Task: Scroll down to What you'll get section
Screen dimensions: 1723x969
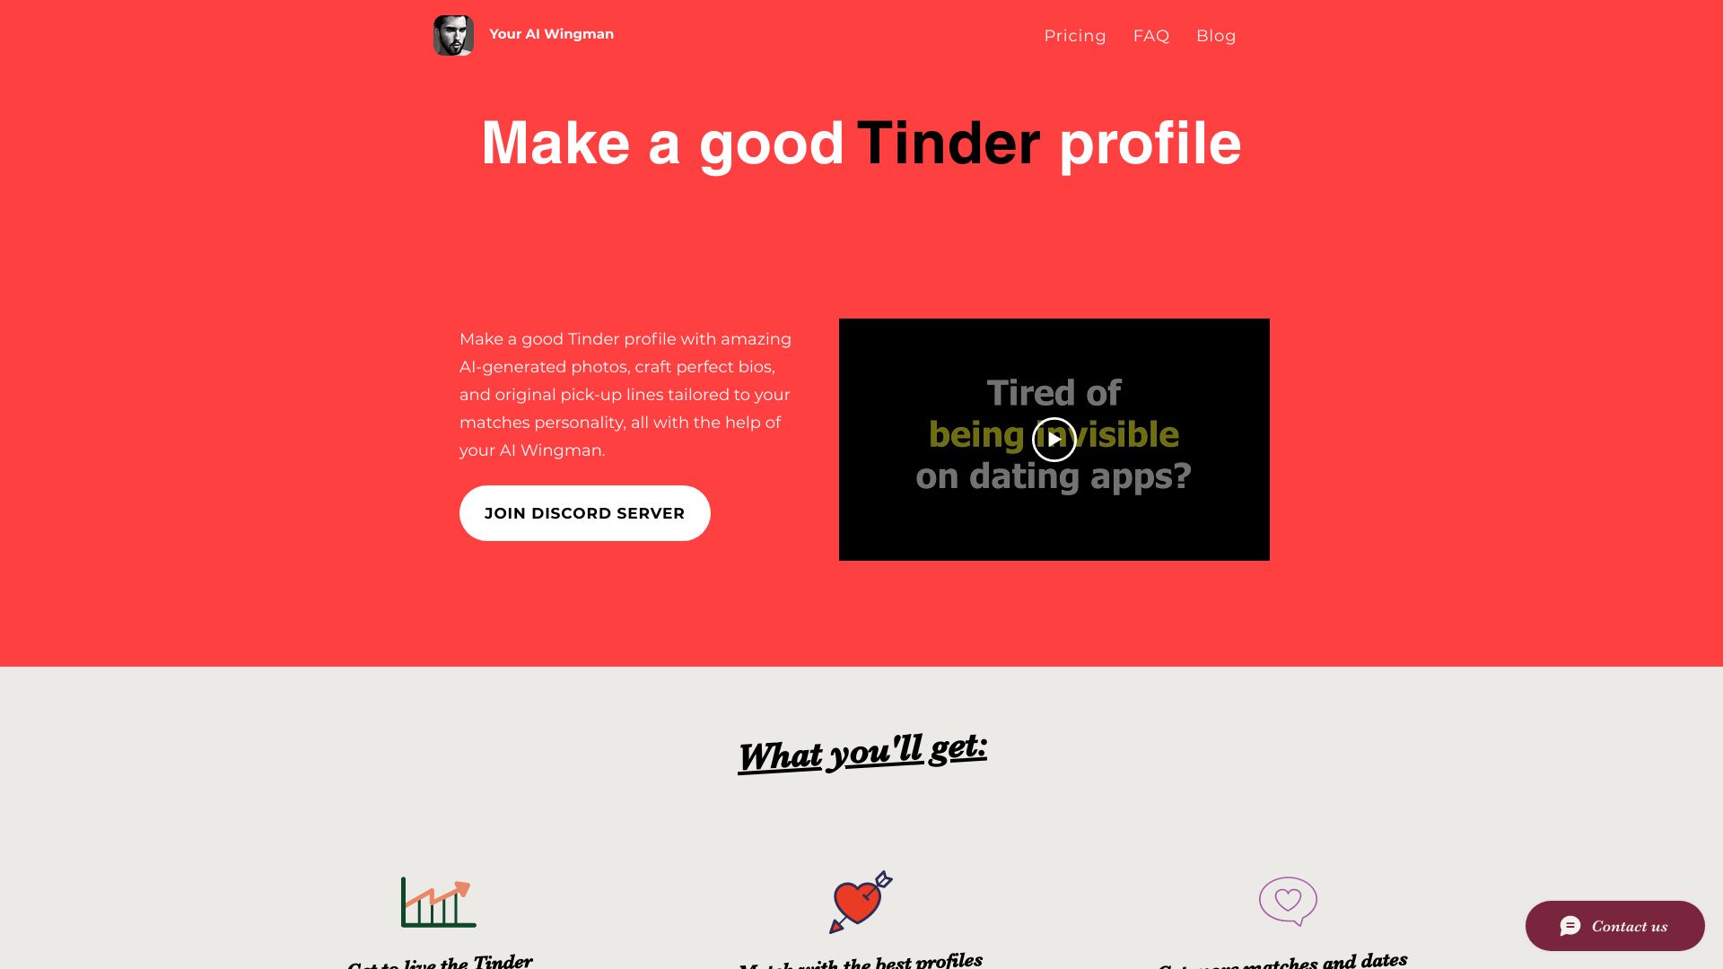Action: point(861,751)
